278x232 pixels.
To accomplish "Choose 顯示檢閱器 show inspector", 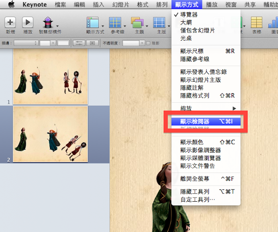I will click(x=206, y=121).
